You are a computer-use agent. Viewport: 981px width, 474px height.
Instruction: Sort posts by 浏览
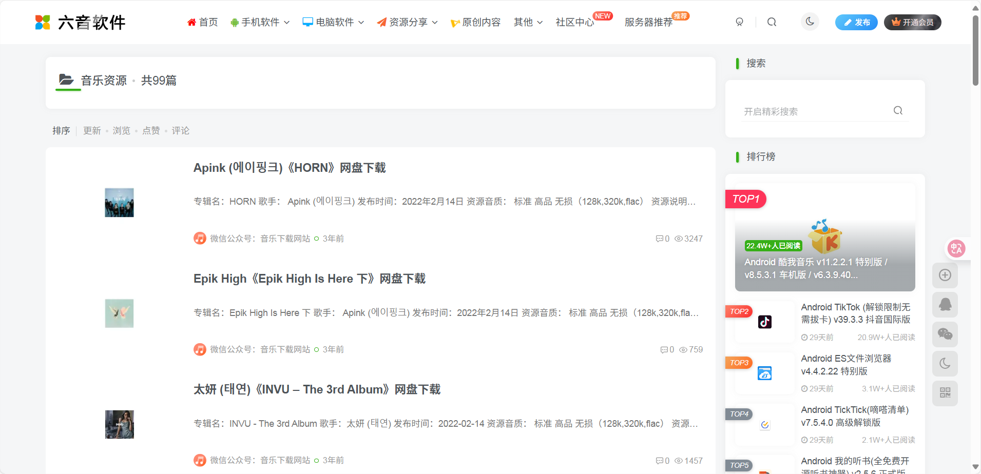click(x=122, y=131)
